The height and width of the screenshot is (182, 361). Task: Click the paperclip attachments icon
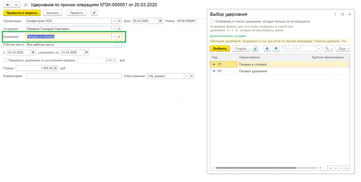click(x=94, y=13)
